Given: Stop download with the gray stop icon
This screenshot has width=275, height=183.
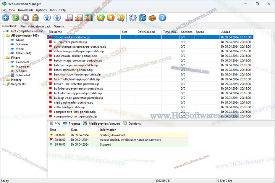Looking at the screenshot, I should tap(26, 18).
